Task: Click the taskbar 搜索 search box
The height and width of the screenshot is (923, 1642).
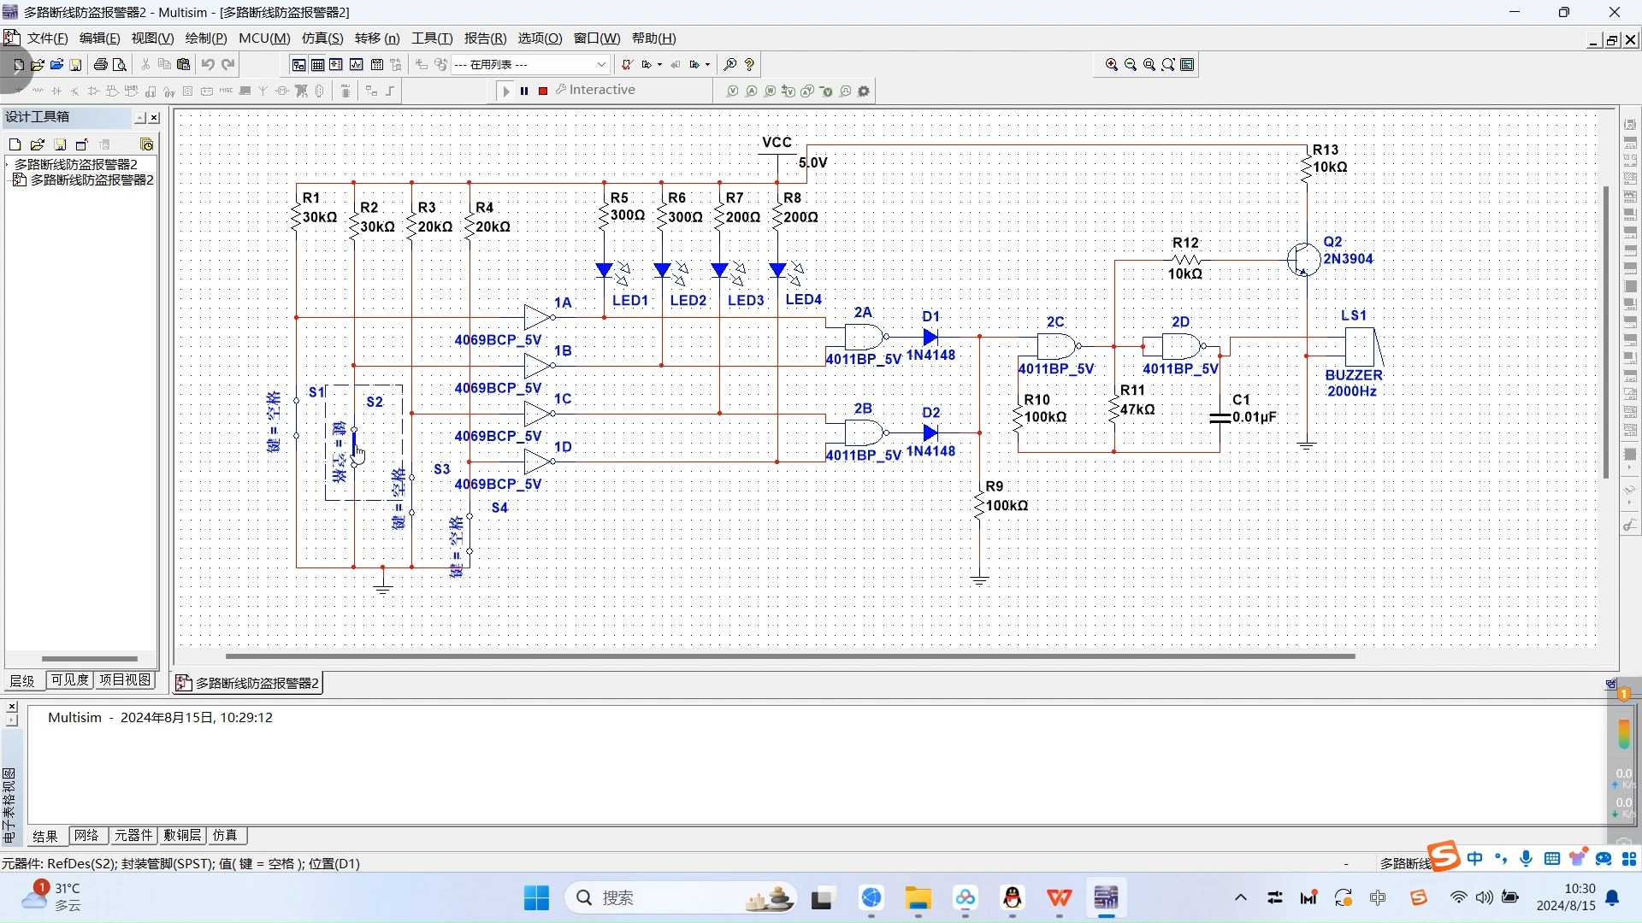Action: pos(680,898)
